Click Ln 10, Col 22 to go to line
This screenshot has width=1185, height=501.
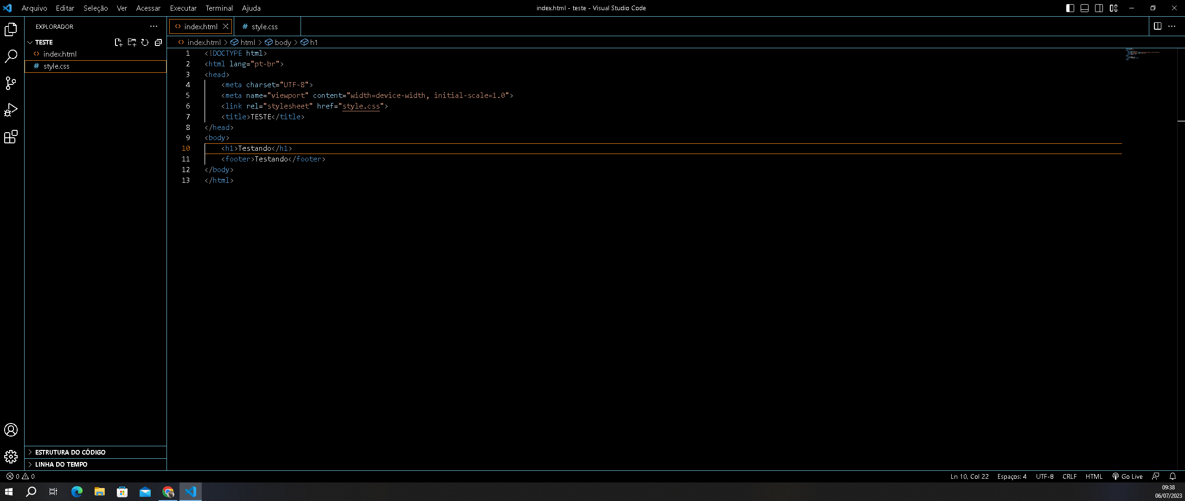[x=969, y=476]
